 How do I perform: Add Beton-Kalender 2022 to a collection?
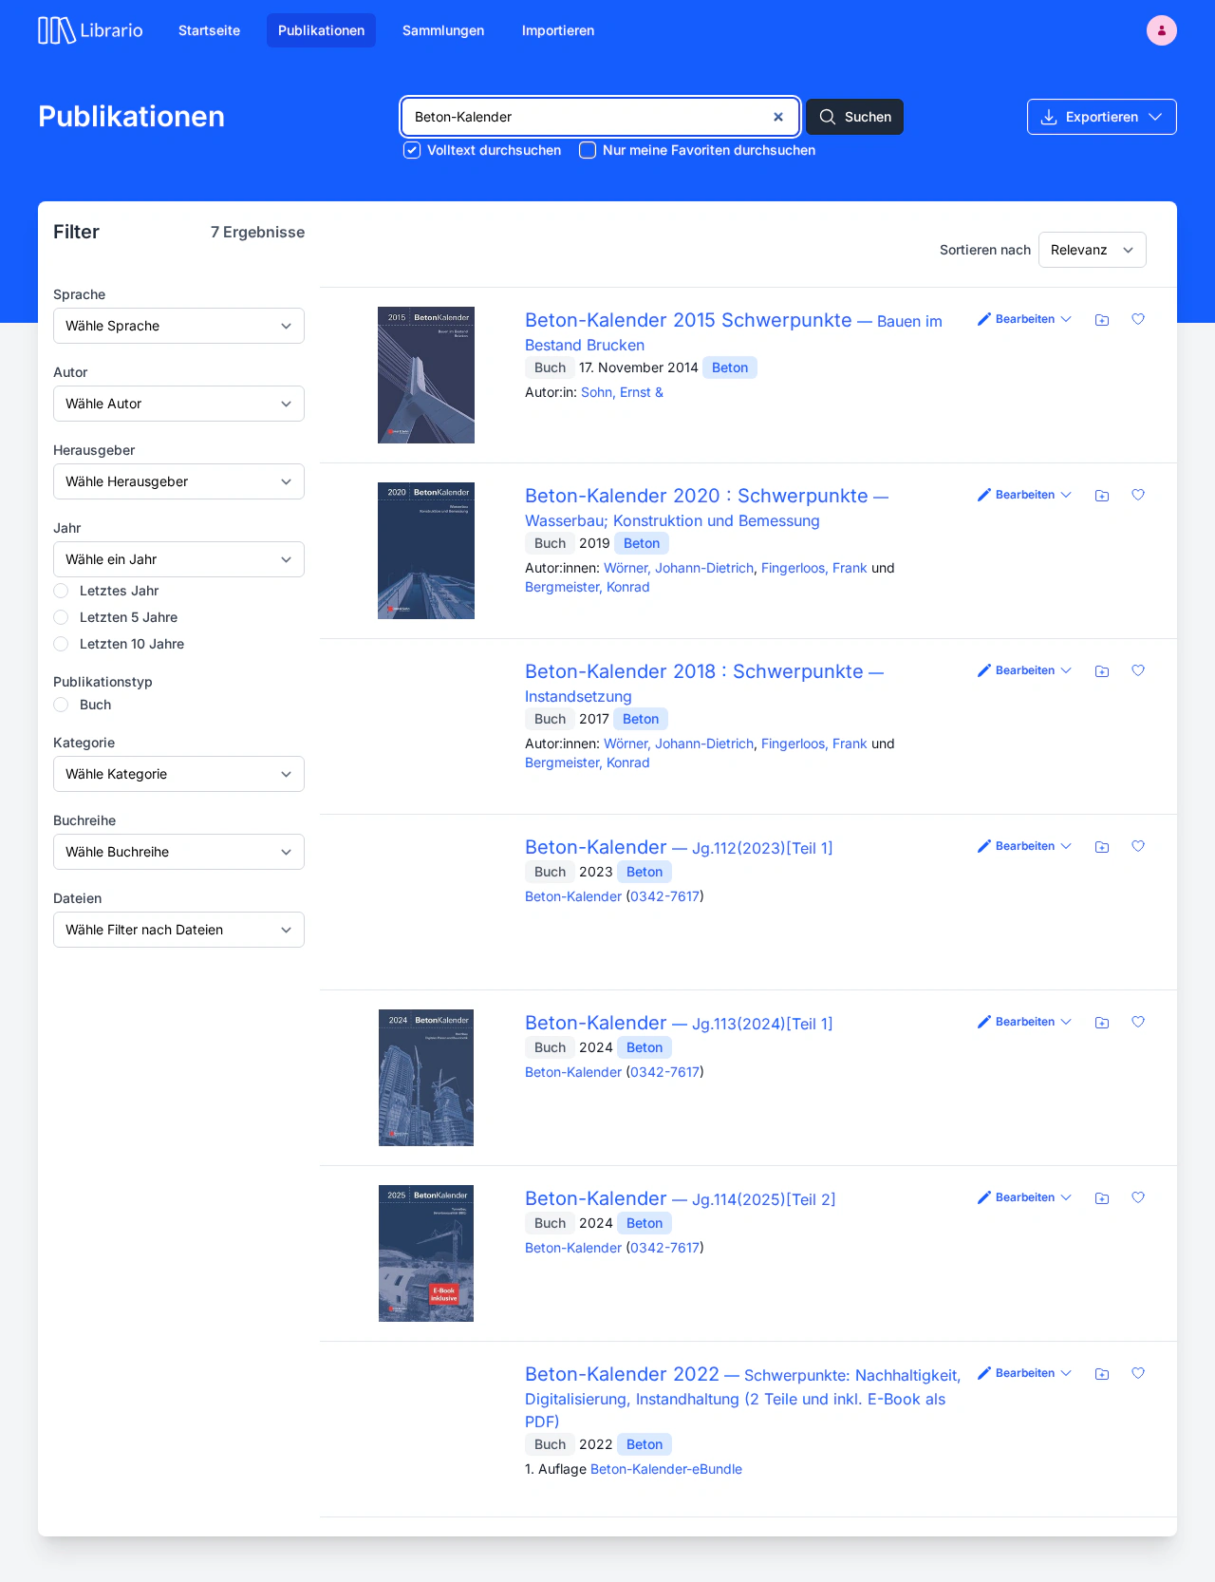click(1102, 1374)
